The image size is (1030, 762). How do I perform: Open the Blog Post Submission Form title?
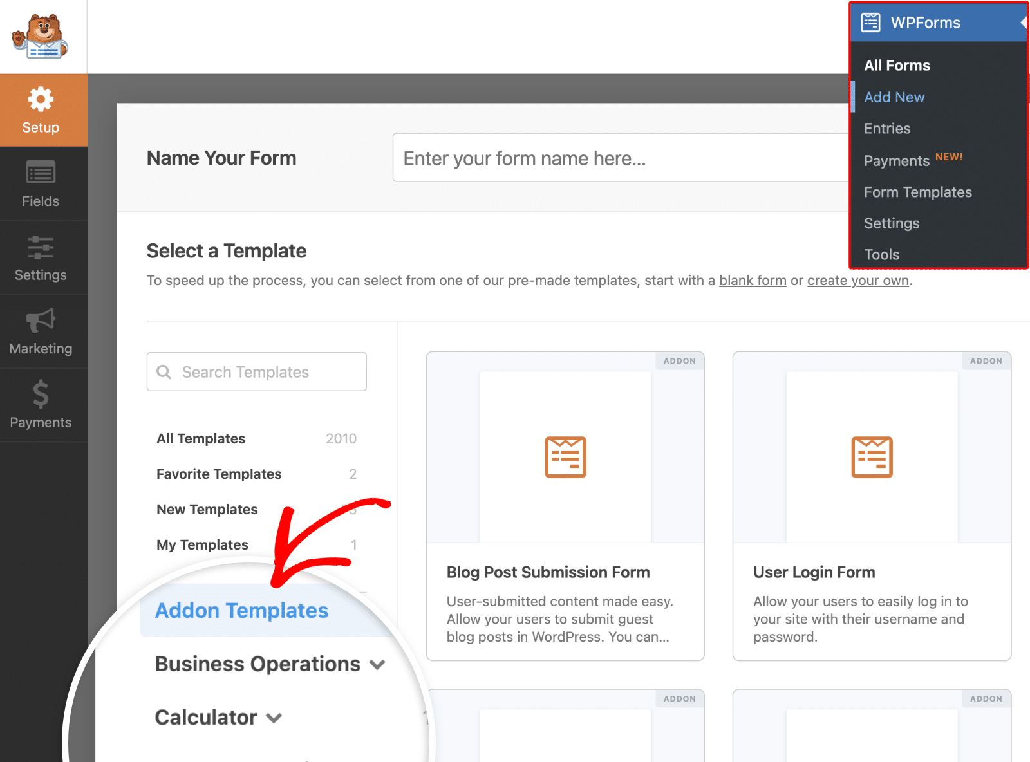pos(548,572)
